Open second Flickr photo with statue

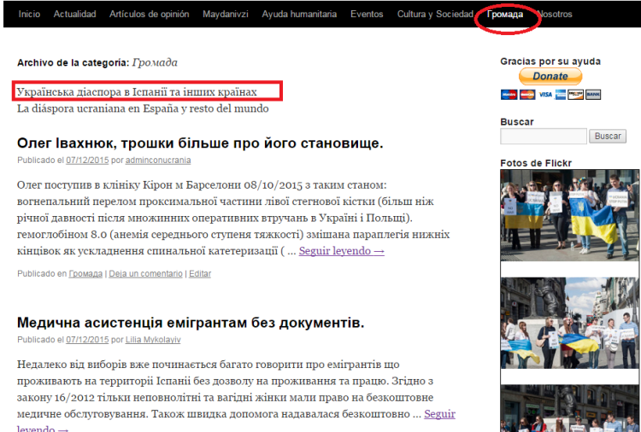point(568,320)
